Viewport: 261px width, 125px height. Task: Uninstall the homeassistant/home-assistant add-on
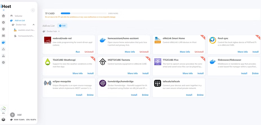coord(144,52)
